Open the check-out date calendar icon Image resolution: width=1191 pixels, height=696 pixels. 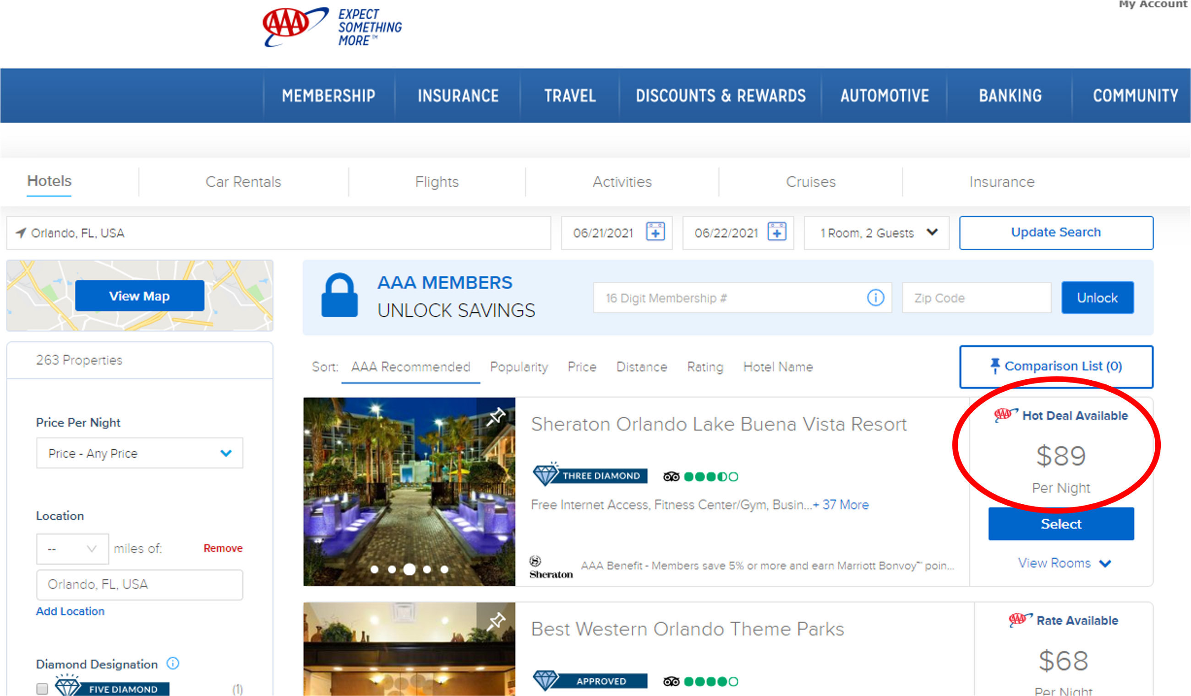pos(776,232)
